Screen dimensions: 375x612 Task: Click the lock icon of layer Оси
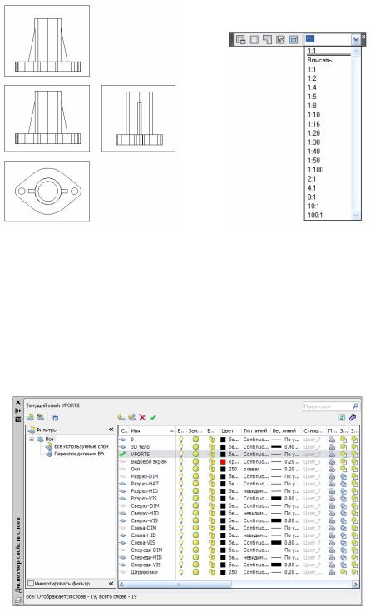(212, 469)
